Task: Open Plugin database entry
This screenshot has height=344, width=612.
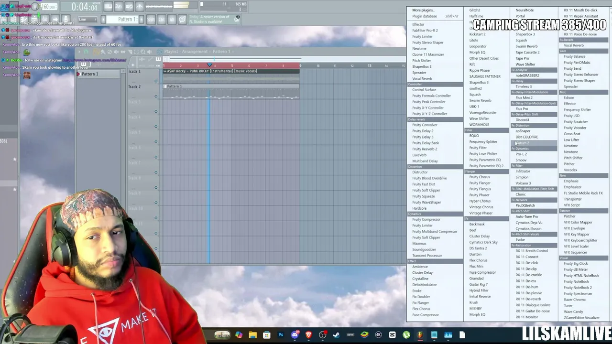Action: (425, 16)
